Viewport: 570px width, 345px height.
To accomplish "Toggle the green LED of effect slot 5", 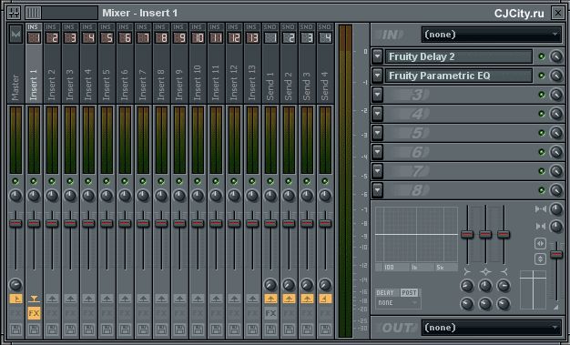I will (x=542, y=133).
